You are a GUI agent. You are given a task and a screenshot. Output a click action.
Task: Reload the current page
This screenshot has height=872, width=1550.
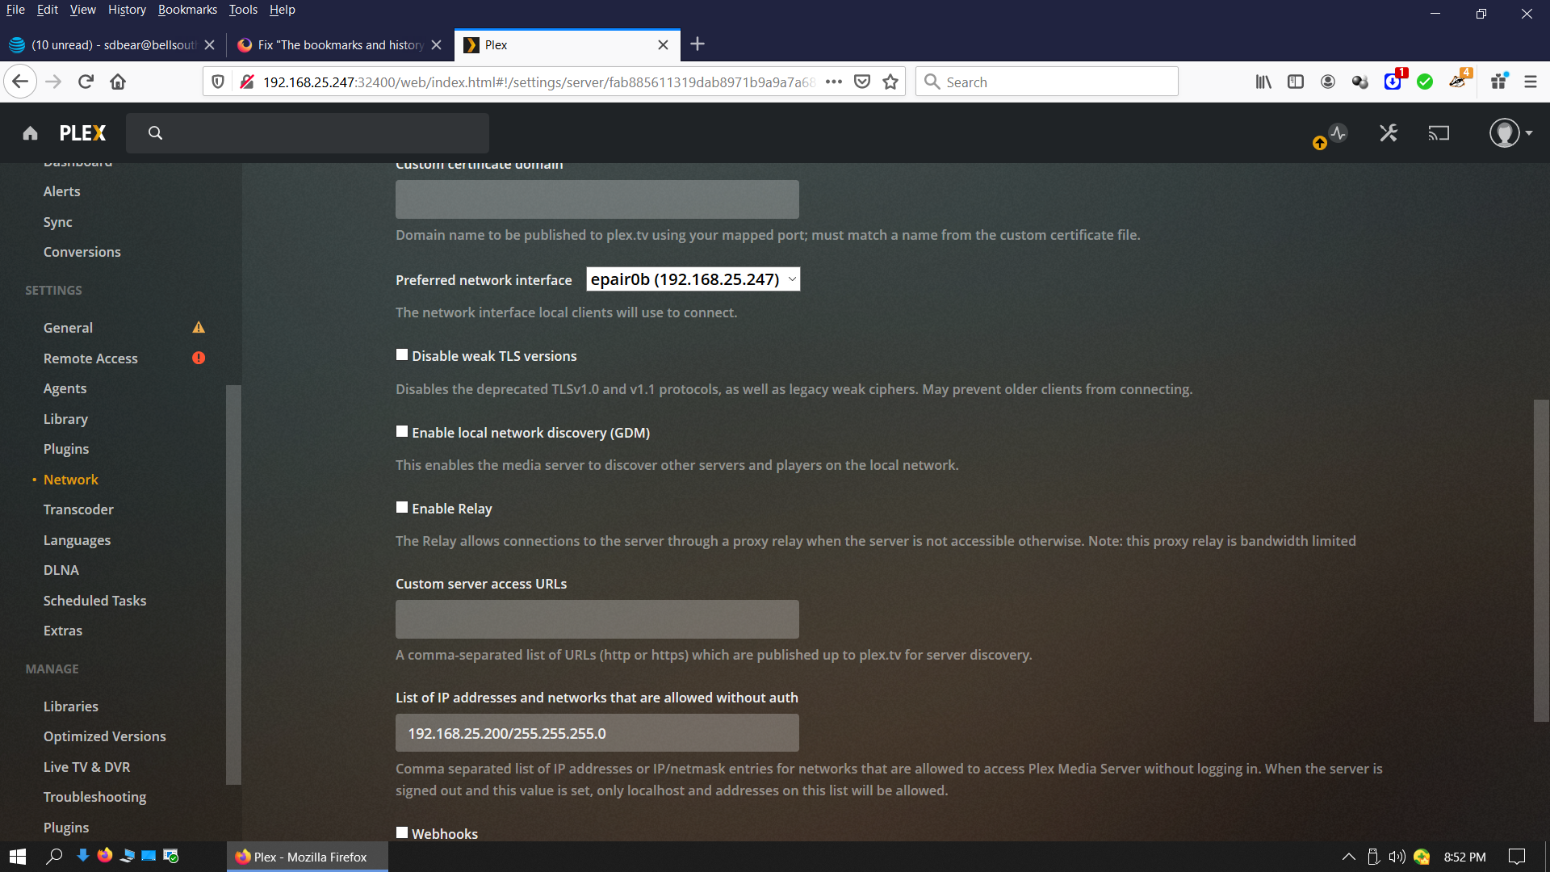click(86, 82)
